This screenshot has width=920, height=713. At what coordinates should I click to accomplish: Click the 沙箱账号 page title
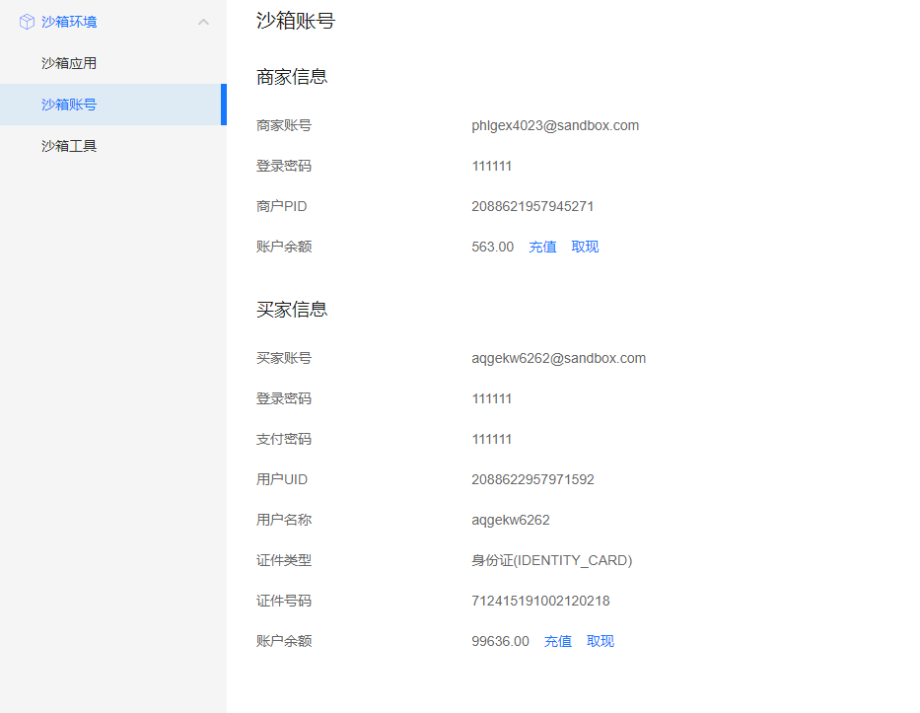coord(296,21)
